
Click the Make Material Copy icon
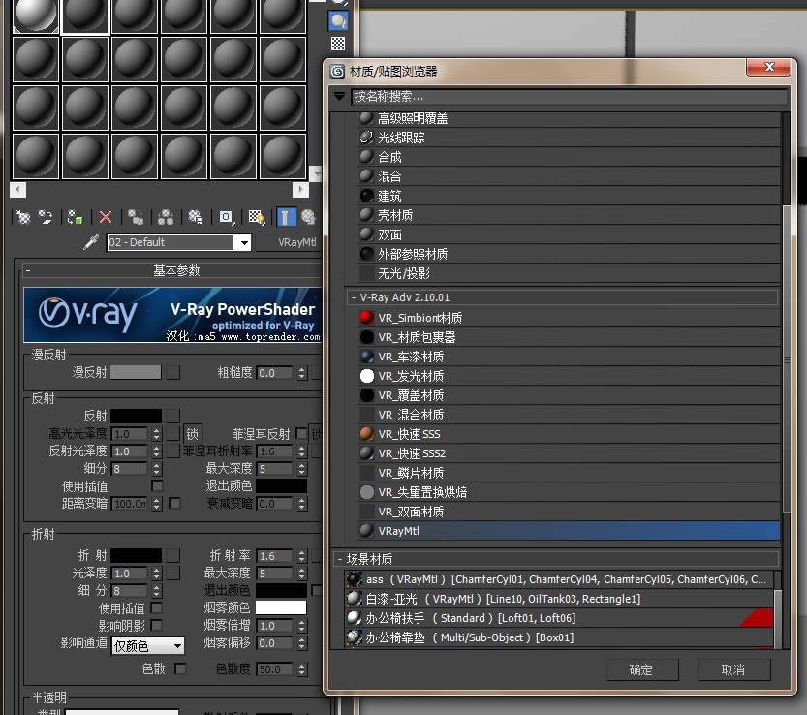coord(136,217)
